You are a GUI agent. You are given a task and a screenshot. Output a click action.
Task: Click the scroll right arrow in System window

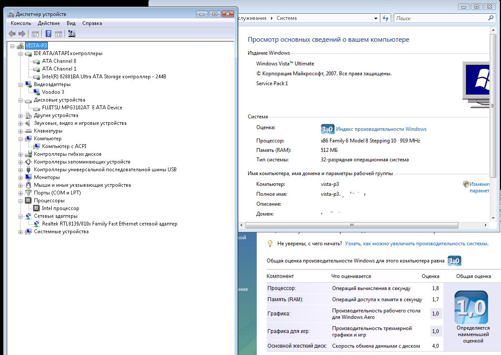pyautogui.click(x=485, y=225)
